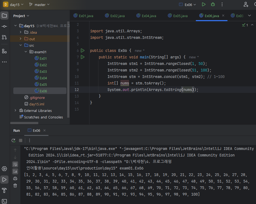This screenshot has height=204, width=256.
Task: Toggle soft-wrap in the Run console
Action: tap(15, 164)
